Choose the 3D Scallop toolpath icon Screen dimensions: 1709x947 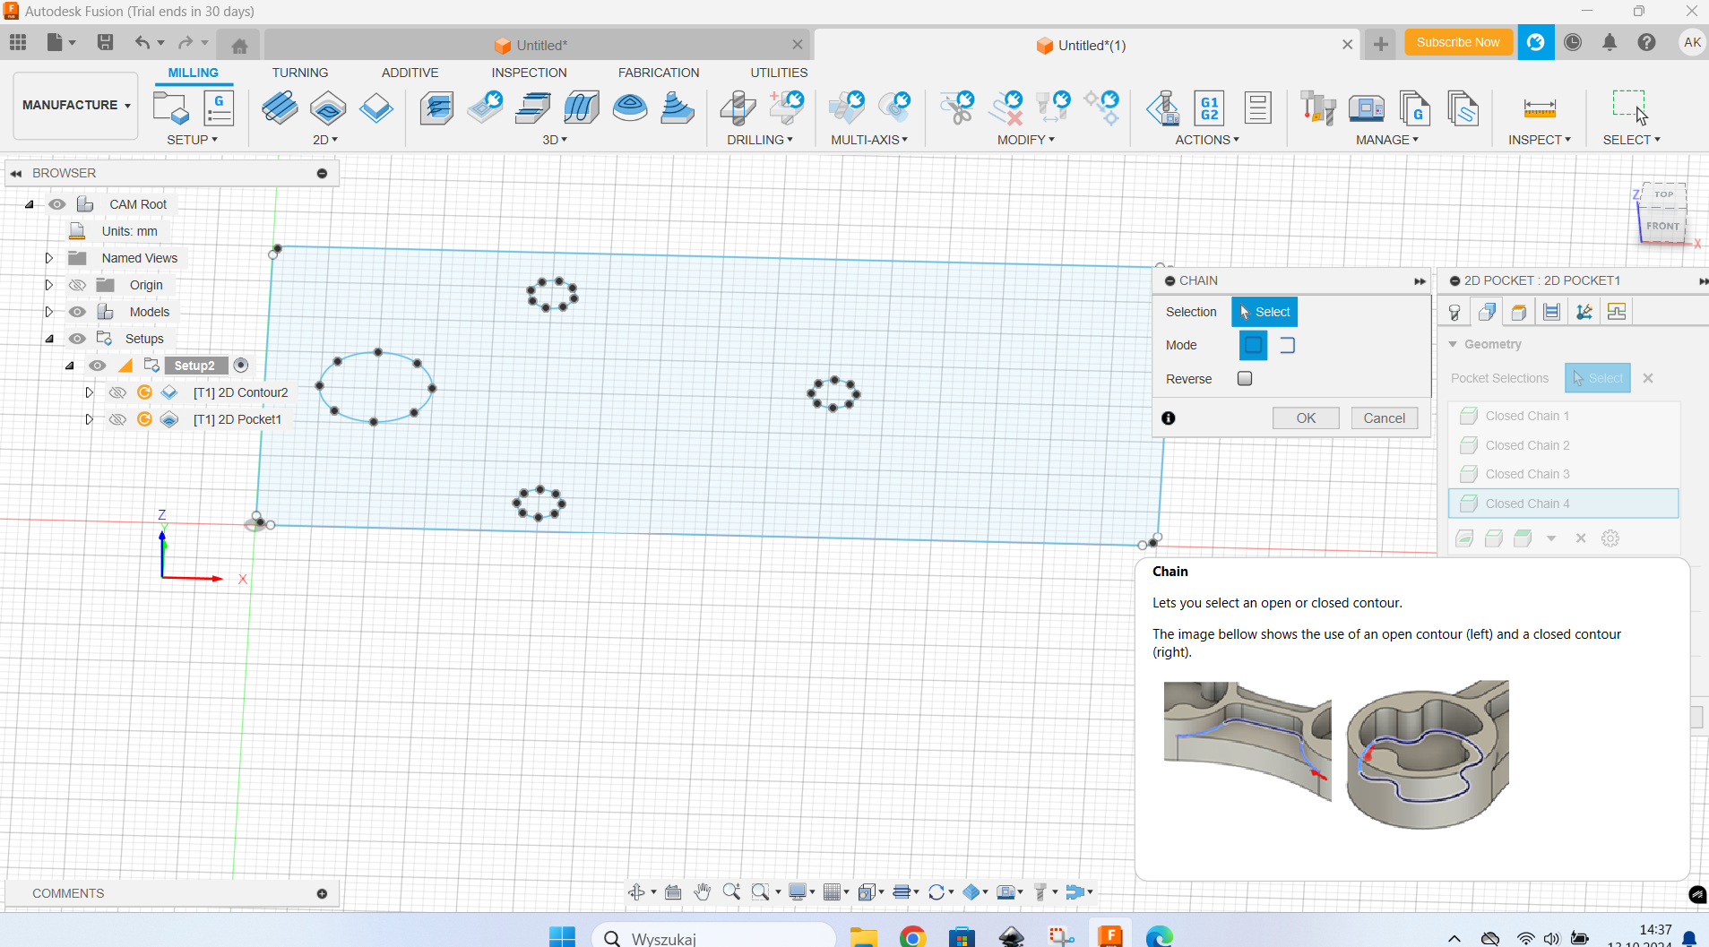pos(630,108)
